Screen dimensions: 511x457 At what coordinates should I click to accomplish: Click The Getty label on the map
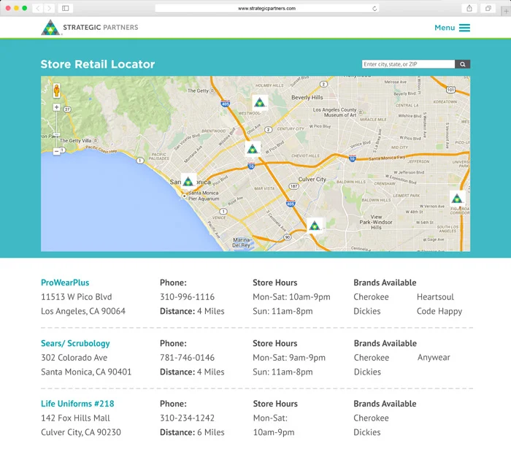pos(198,91)
